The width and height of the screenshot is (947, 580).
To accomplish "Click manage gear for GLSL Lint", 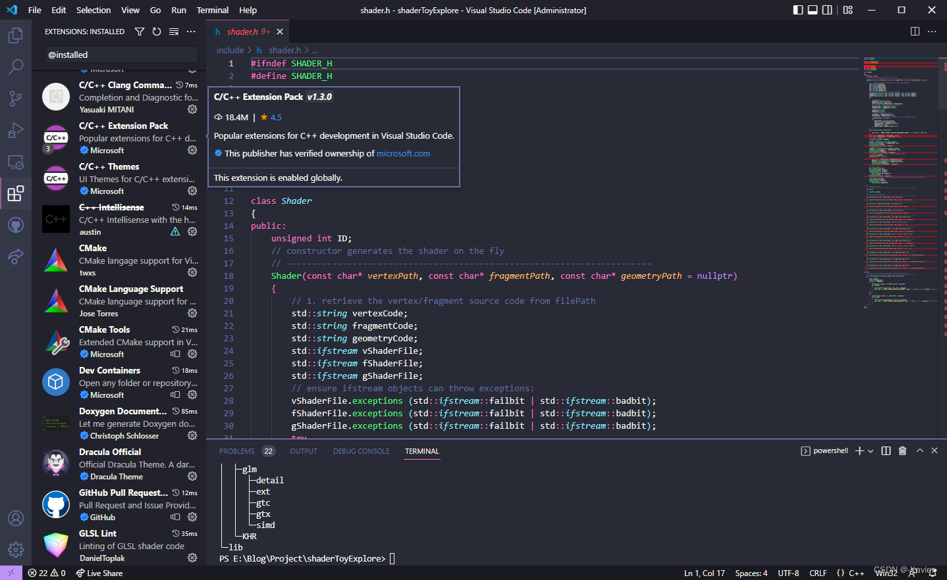I will click(192, 558).
